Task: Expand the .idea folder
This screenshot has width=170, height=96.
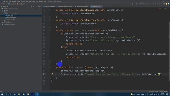Action: (3, 10)
